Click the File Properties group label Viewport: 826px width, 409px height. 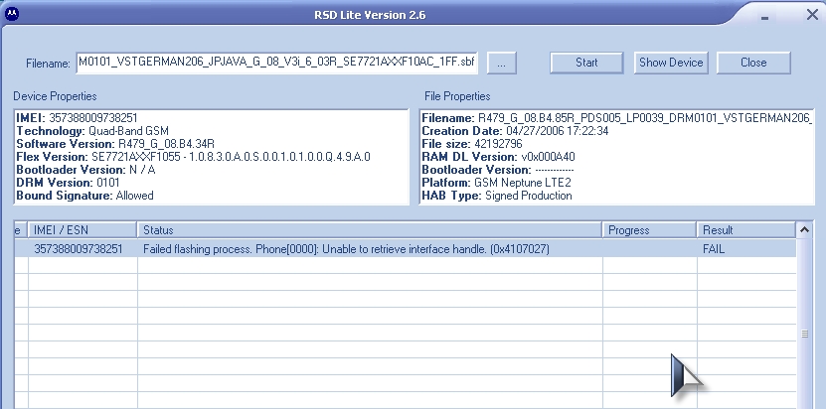tap(457, 96)
